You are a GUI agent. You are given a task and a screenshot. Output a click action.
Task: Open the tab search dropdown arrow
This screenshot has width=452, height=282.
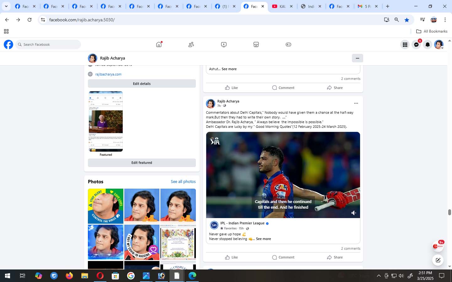(x=6, y=6)
